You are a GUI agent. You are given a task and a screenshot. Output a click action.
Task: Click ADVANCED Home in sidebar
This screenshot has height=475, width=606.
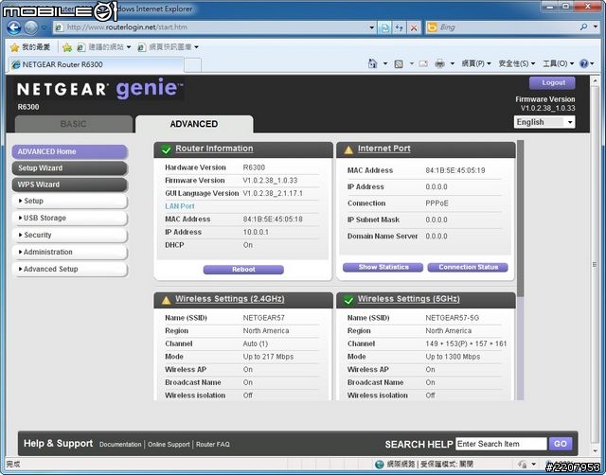[x=69, y=151]
